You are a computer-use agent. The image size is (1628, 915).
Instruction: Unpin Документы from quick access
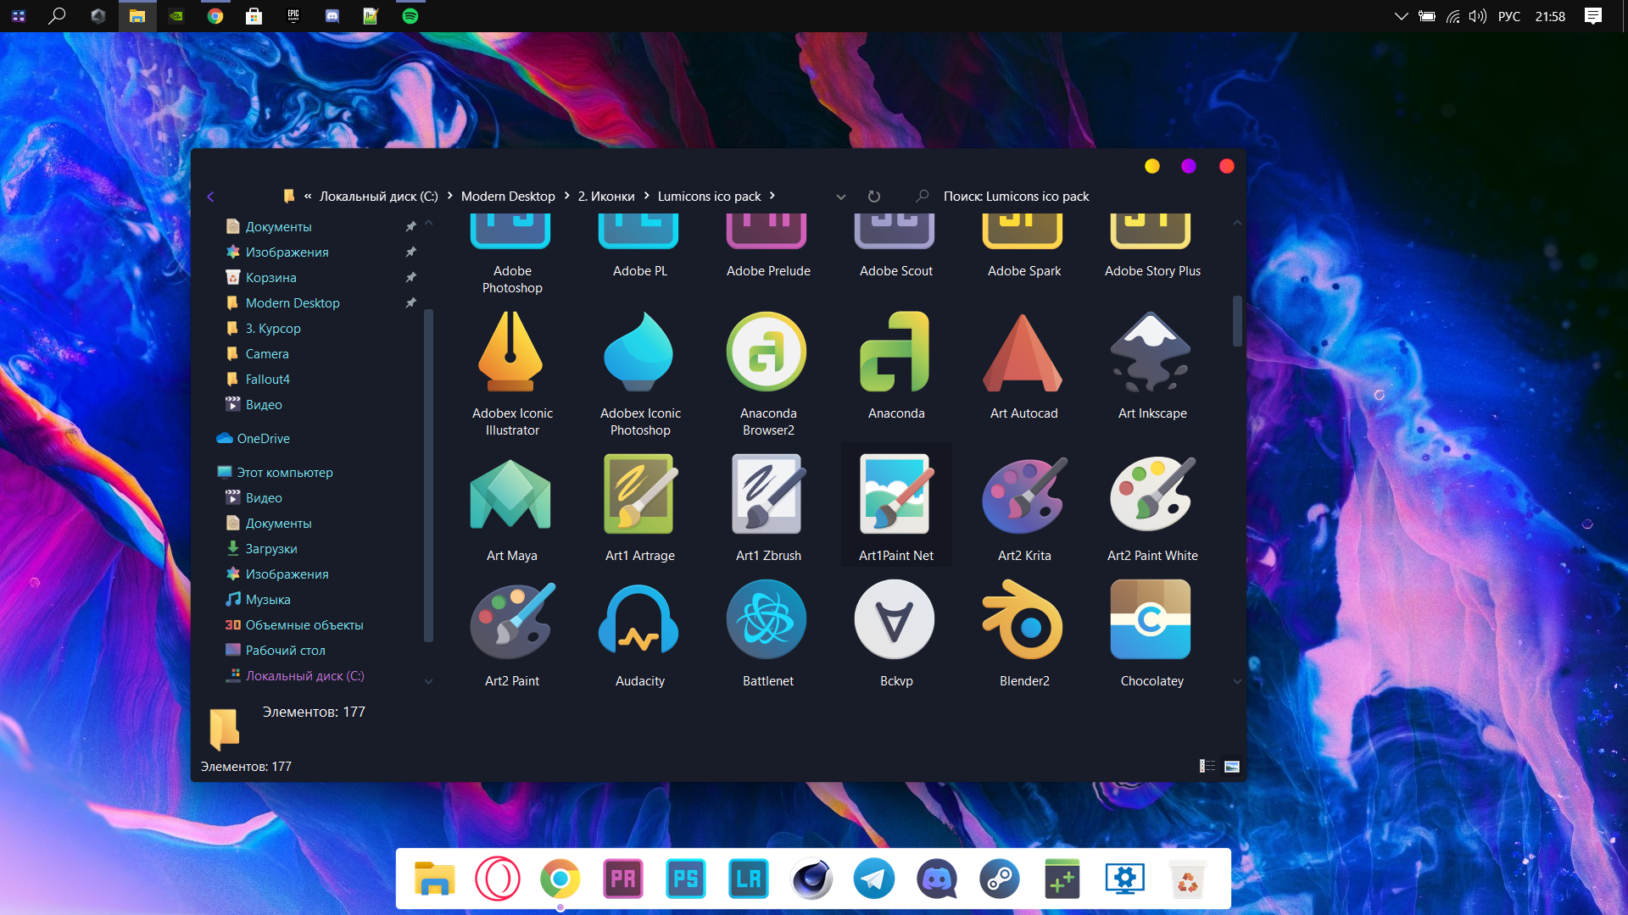point(410,227)
